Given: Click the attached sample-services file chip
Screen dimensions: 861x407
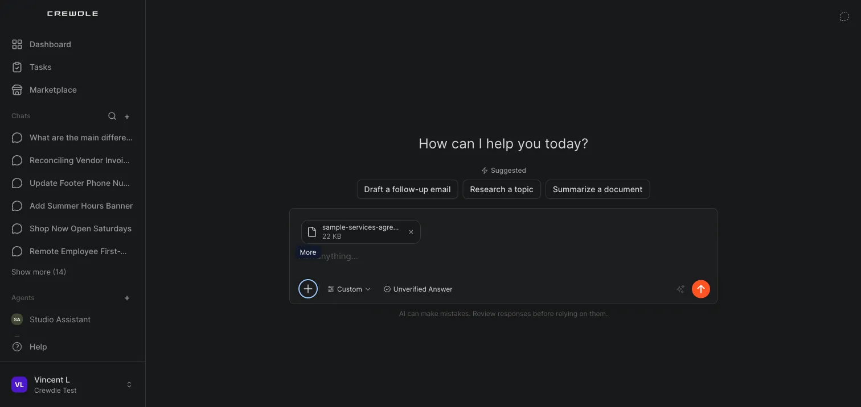Looking at the screenshot, I should coord(361,232).
